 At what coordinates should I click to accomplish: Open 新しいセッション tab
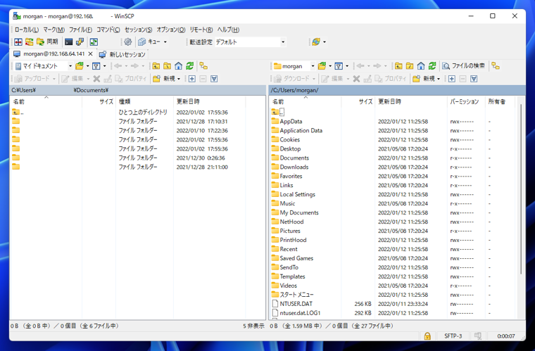click(122, 54)
